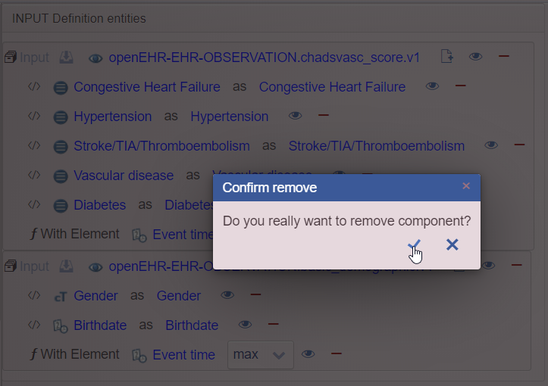548x386 pixels.
Task: Toggle eye icon beside Congestive Heart Failure
Action: point(432,86)
